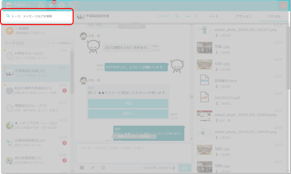This screenshot has width=291, height=174.
Task: Open thumbnail of first 写真2.jpg
Action: click(204, 48)
